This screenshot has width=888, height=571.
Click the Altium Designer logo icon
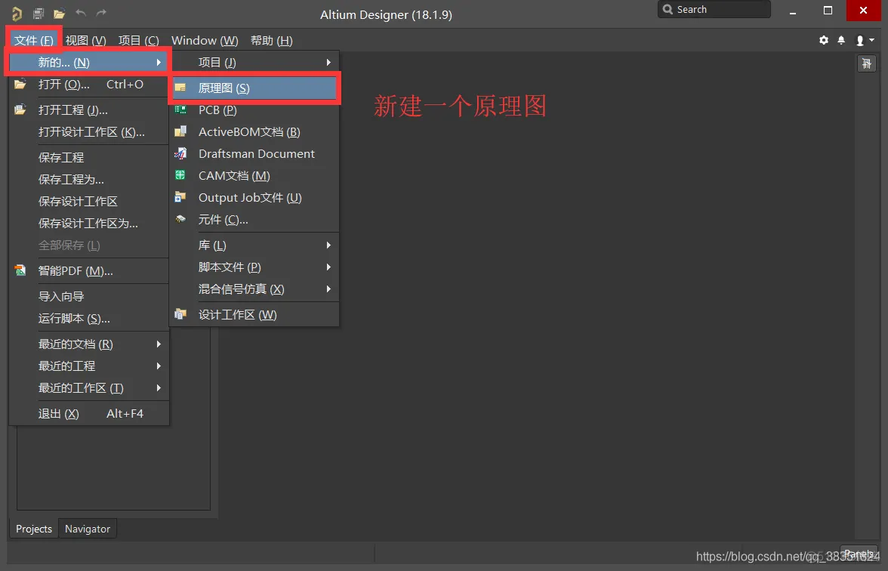coord(17,13)
